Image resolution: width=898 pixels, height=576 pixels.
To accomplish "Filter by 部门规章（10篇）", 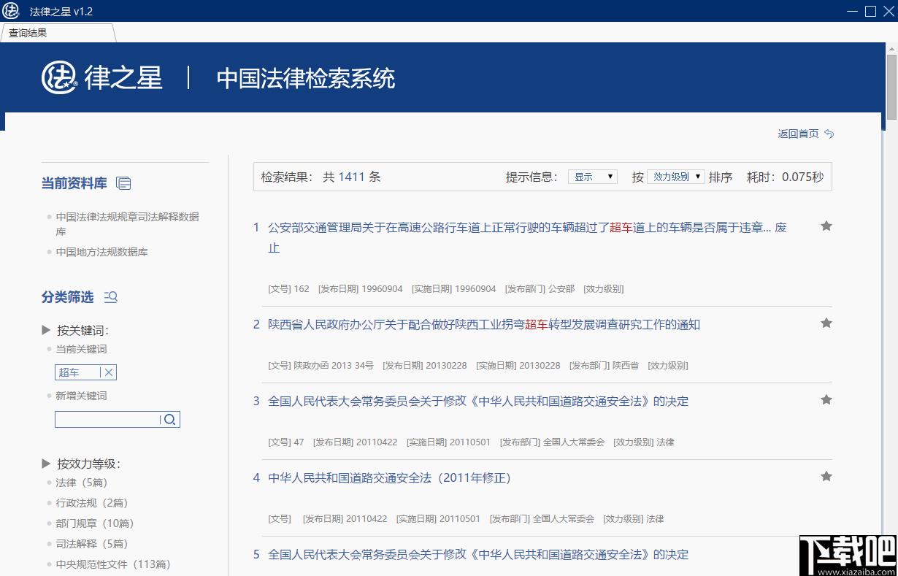I will click(95, 523).
